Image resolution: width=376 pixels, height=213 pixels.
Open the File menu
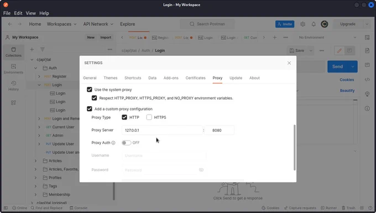tap(7, 13)
